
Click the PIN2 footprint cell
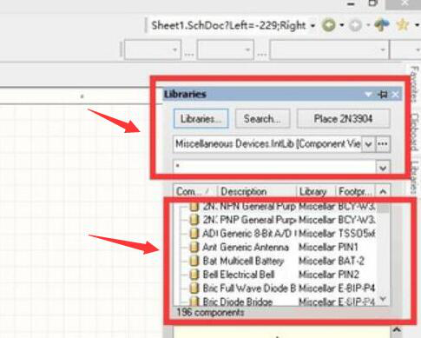[349, 275]
